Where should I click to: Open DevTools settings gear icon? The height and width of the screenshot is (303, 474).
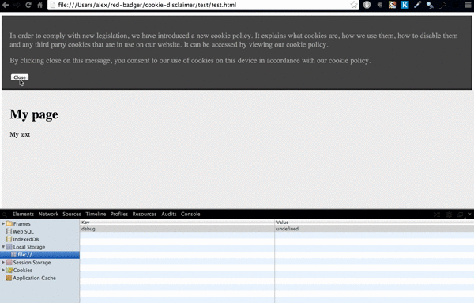pyautogui.click(x=449, y=215)
